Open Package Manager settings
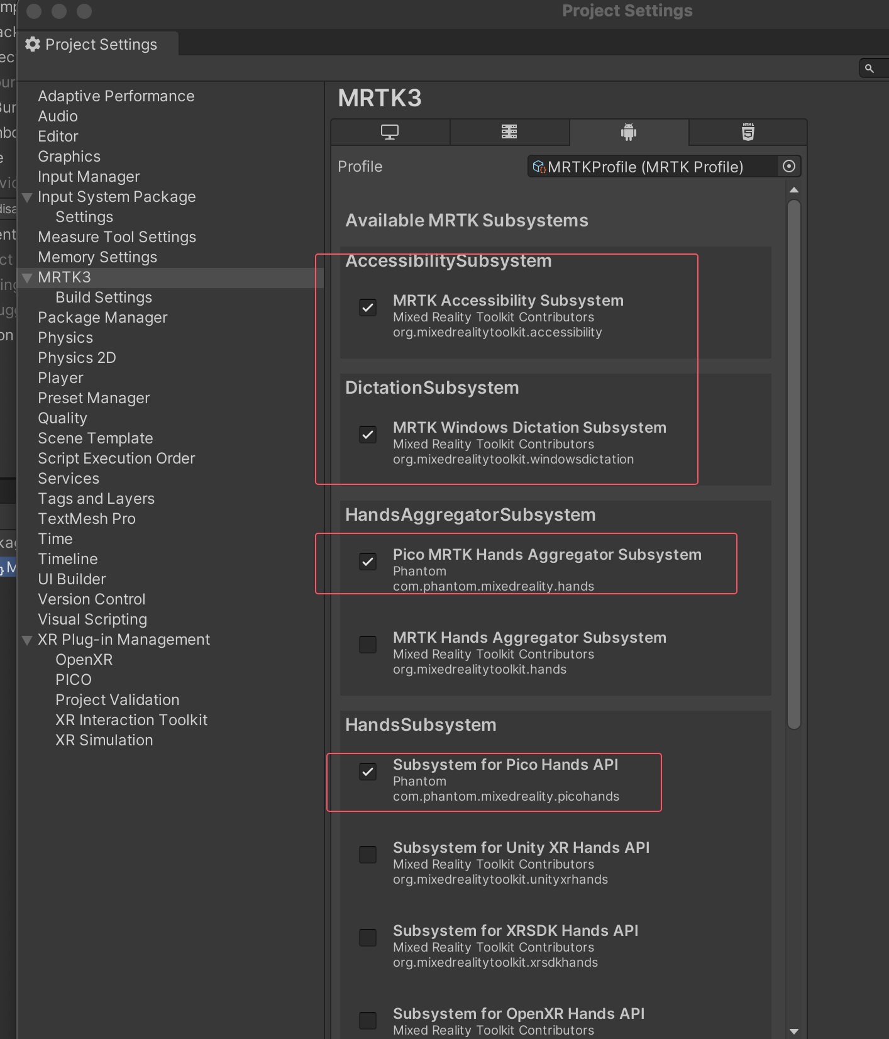The image size is (889, 1039). pos(102,318)
